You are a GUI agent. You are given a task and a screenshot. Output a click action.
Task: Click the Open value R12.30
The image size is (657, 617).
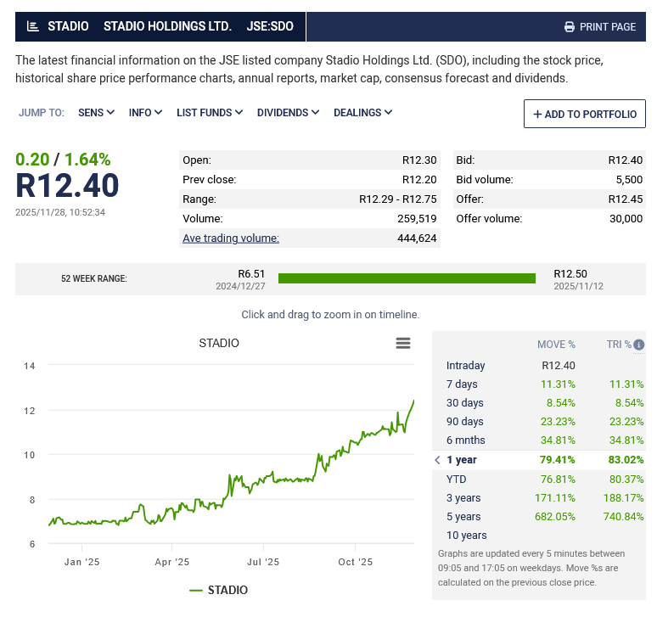419,160
